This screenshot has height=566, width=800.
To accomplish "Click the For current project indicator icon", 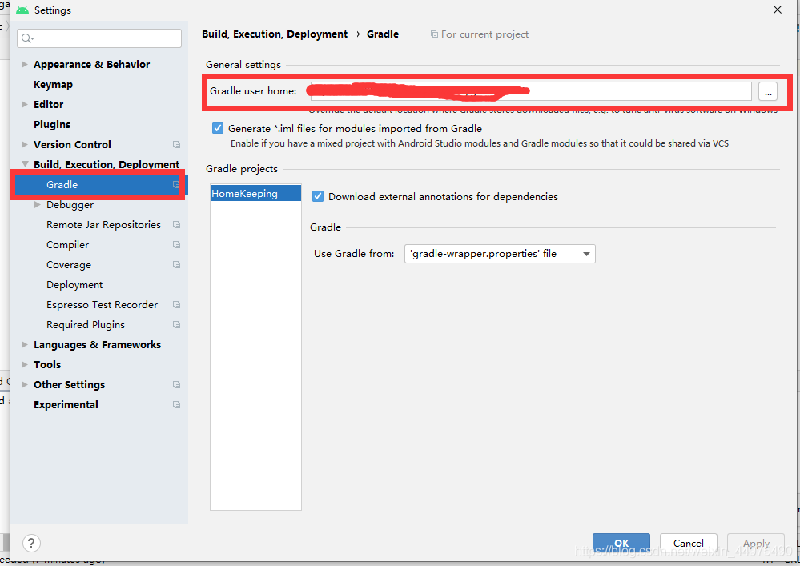I will 434,34.
